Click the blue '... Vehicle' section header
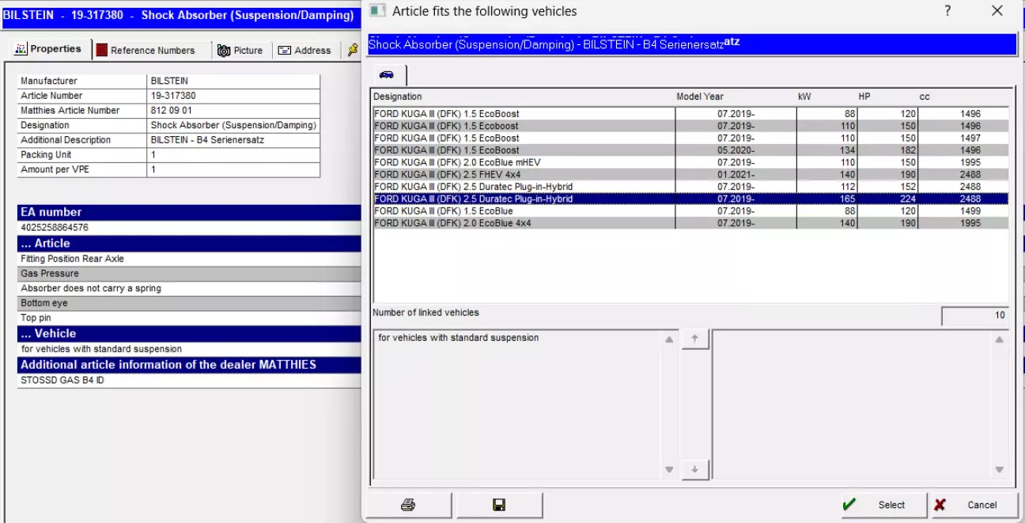This screenshot has height=523, width=1025. coord(189,334)
